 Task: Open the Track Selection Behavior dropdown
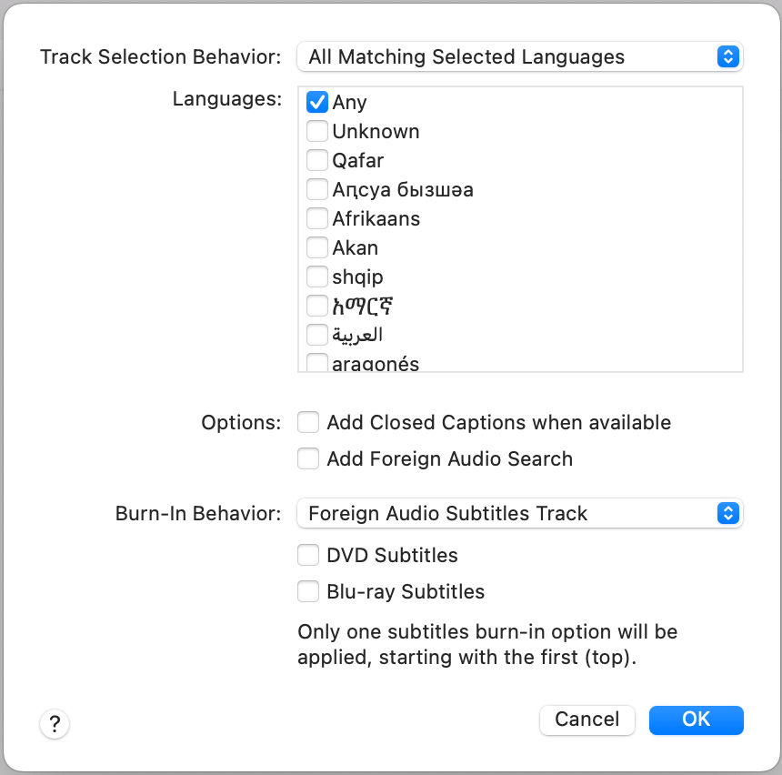519,56
